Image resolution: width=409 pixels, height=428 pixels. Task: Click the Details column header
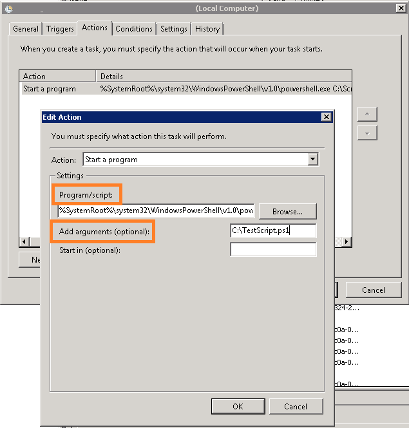tap(224, 76)
